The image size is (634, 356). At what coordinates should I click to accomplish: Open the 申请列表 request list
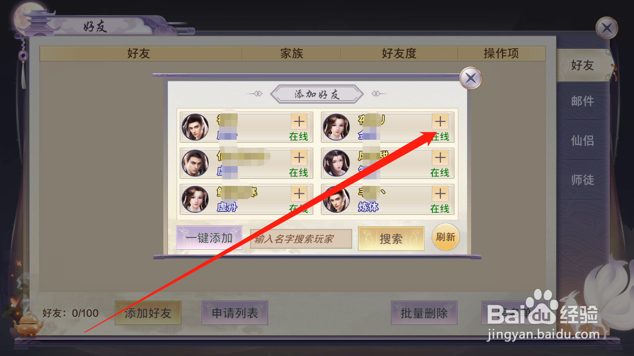point(235,313)
